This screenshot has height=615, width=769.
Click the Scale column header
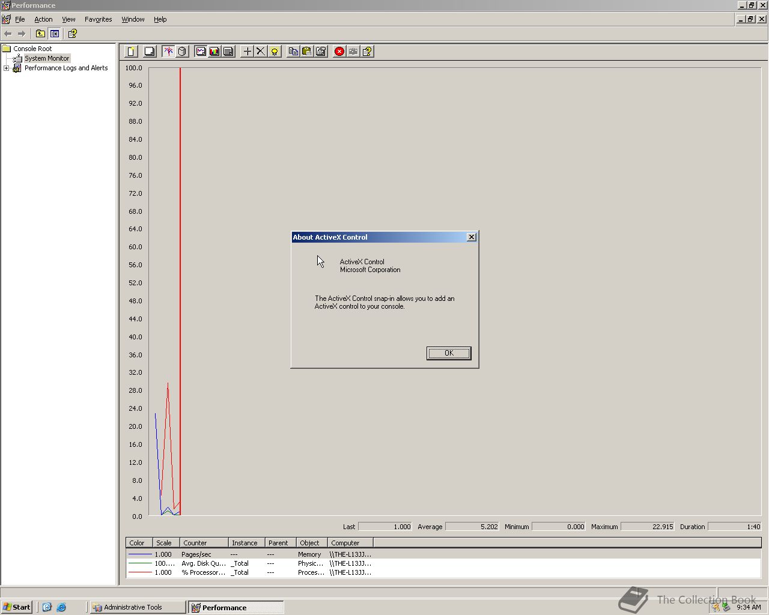pyautogui.click(x=166, y=542)
